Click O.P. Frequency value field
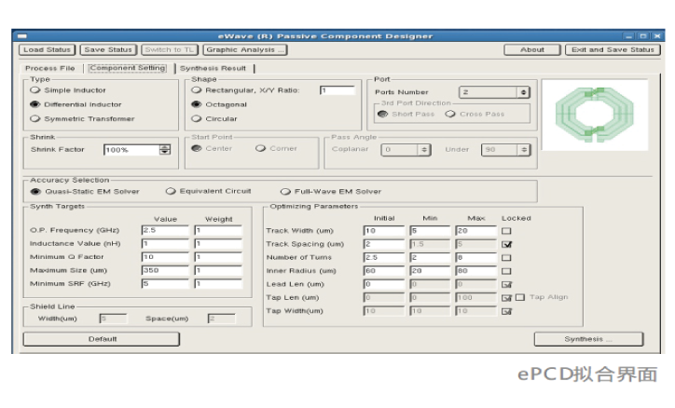The image size is (675, 408). [165, 230]
